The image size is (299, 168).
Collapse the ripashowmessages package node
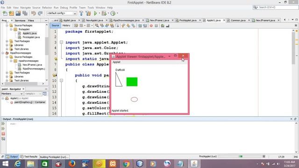coord(11,61)
